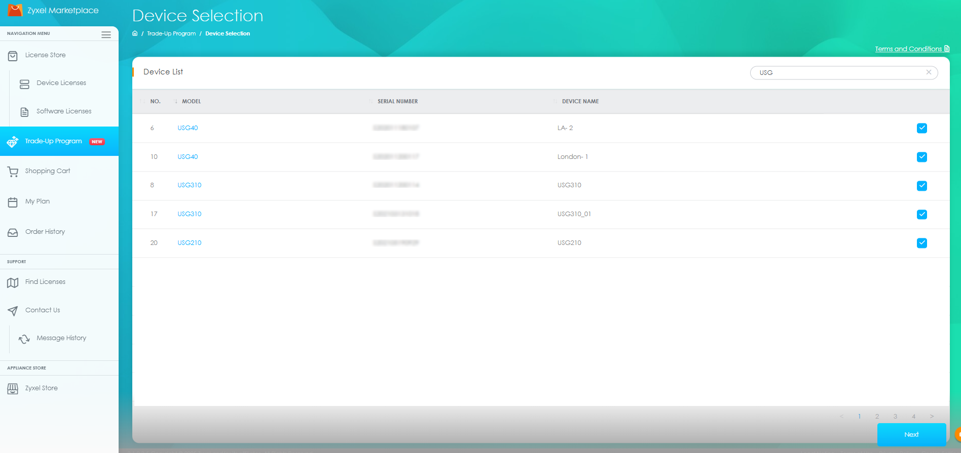Click the device name LA- 2
The height and width of the screenshot is (453, 961).
565,128
